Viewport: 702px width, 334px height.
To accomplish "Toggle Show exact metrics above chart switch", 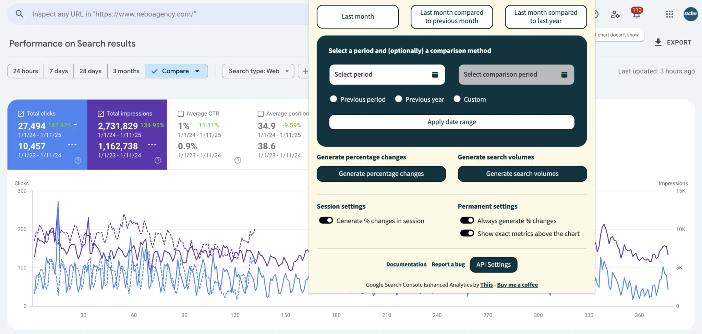I will tap(467, 233).
